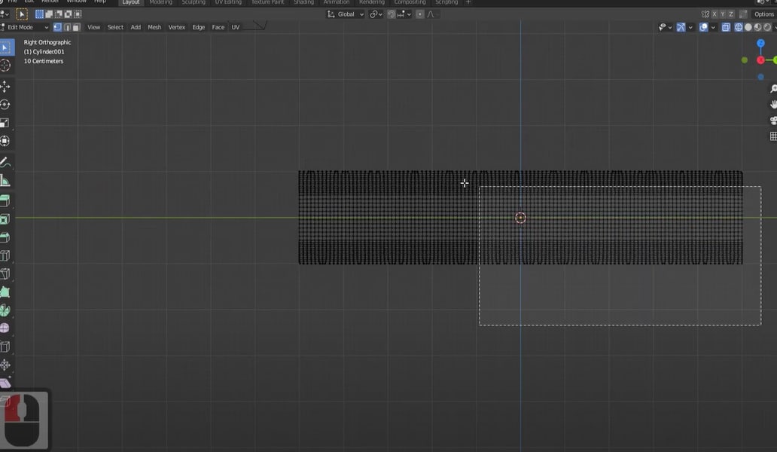The image size is (777, 452).
Task: Switch to material preview shading
Action: (x=757, y=27)
